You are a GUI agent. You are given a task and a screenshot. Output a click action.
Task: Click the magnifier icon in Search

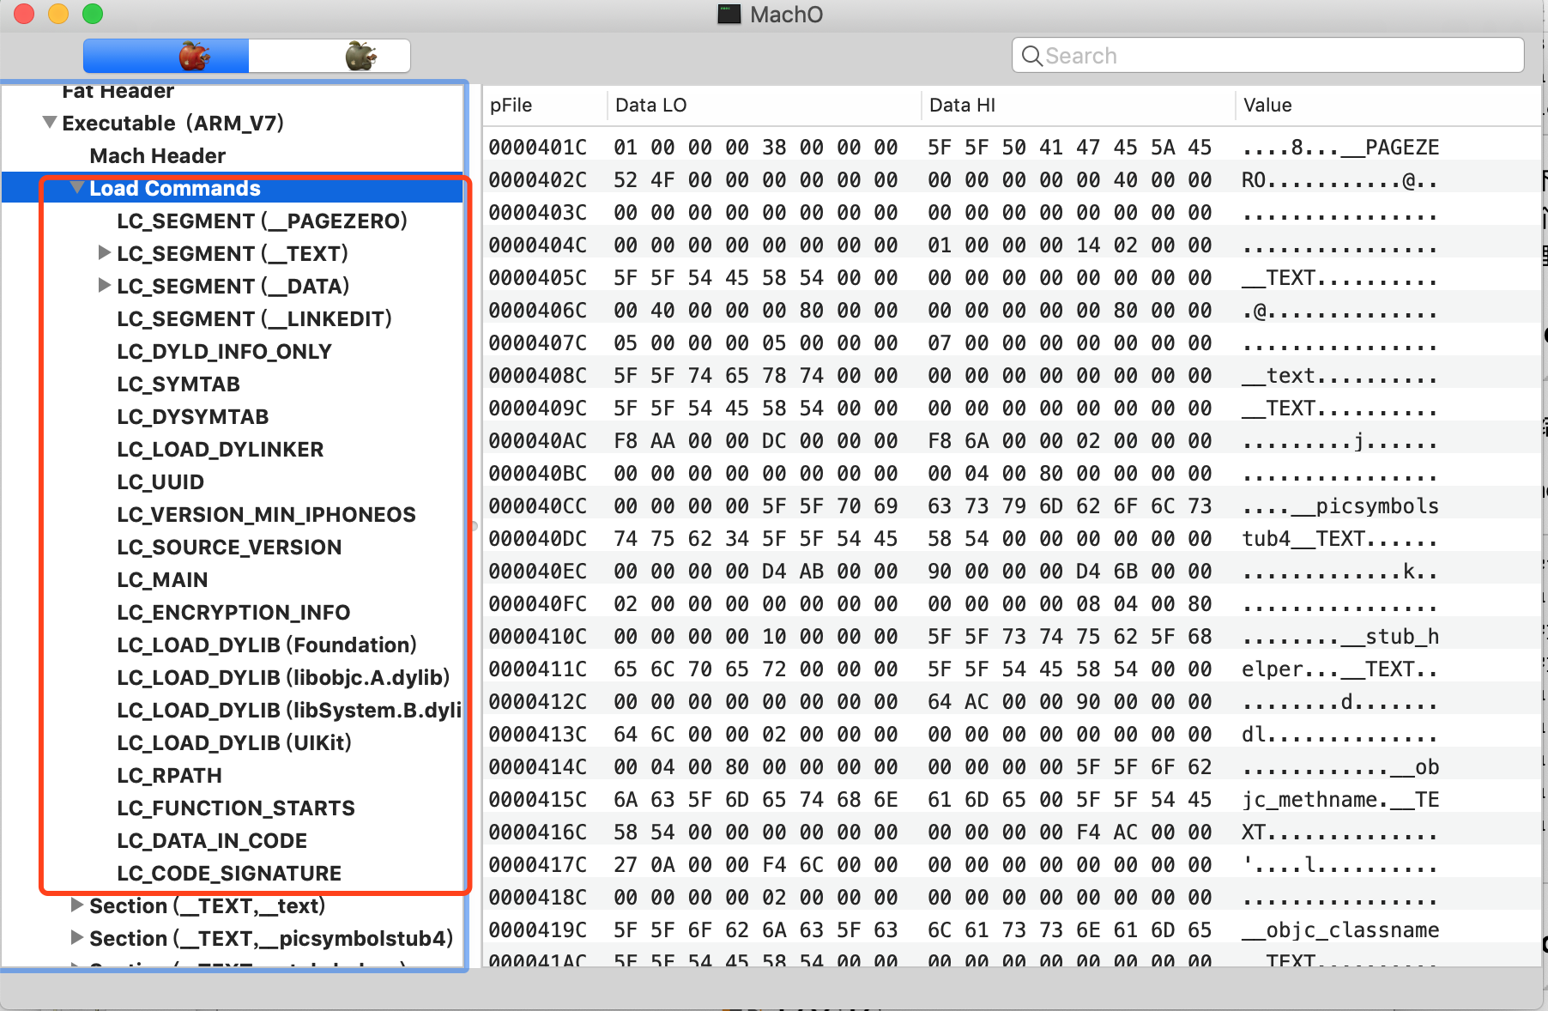point(1032,56)
